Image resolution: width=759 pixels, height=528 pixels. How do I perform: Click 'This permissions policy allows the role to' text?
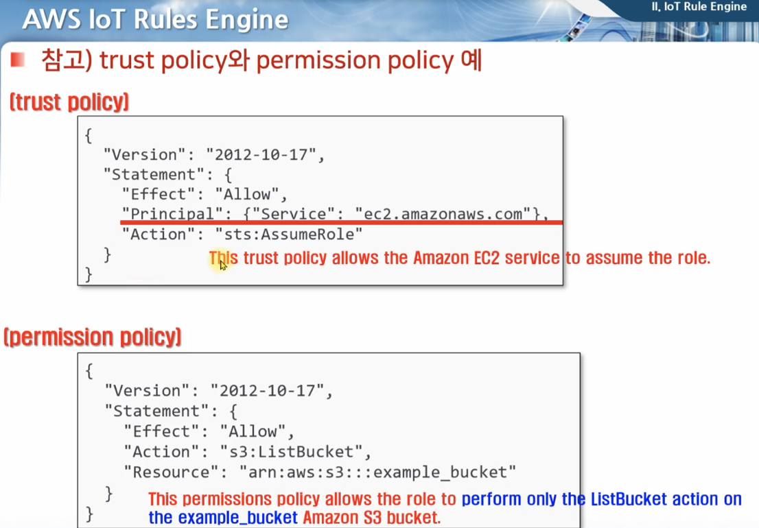pos(302,499)
